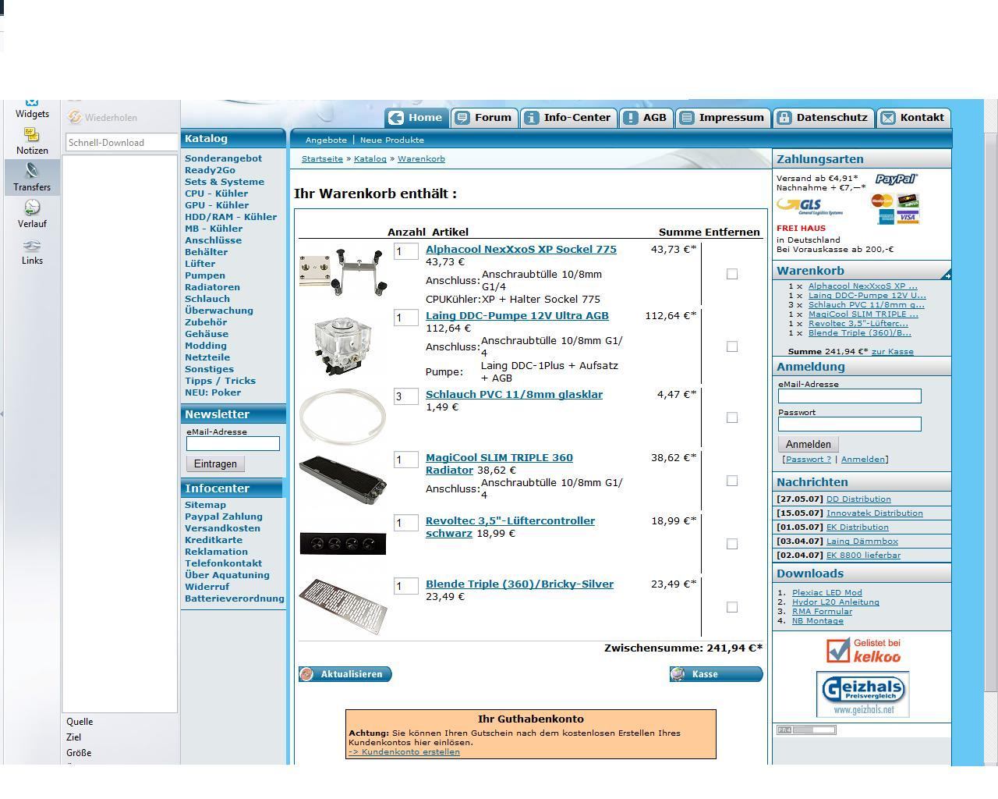Image resolution: width=998 pixels, height=799 pixels.
Task: Open Neue Produkte submenu link
Action: coord(392,140)
